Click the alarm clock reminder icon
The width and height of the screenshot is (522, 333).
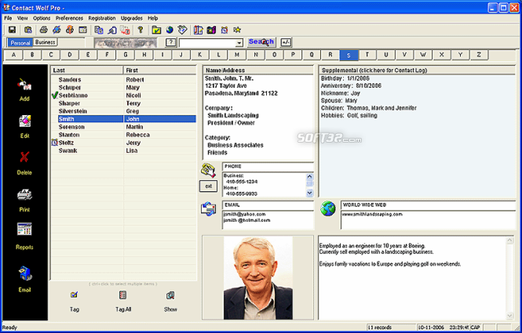(x=224, y=30)
